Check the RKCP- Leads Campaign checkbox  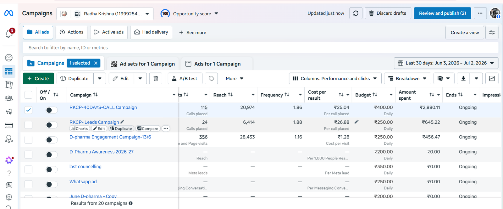28,125
